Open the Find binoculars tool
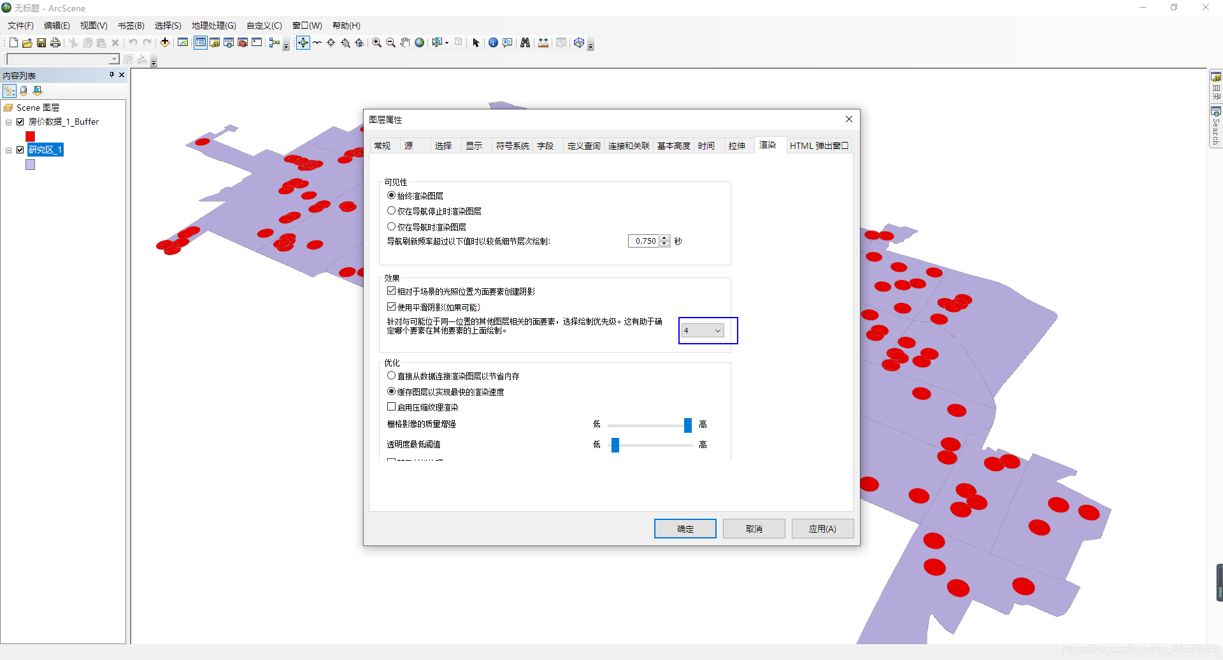Screen dimensions: 1223x660 point(526,43)
